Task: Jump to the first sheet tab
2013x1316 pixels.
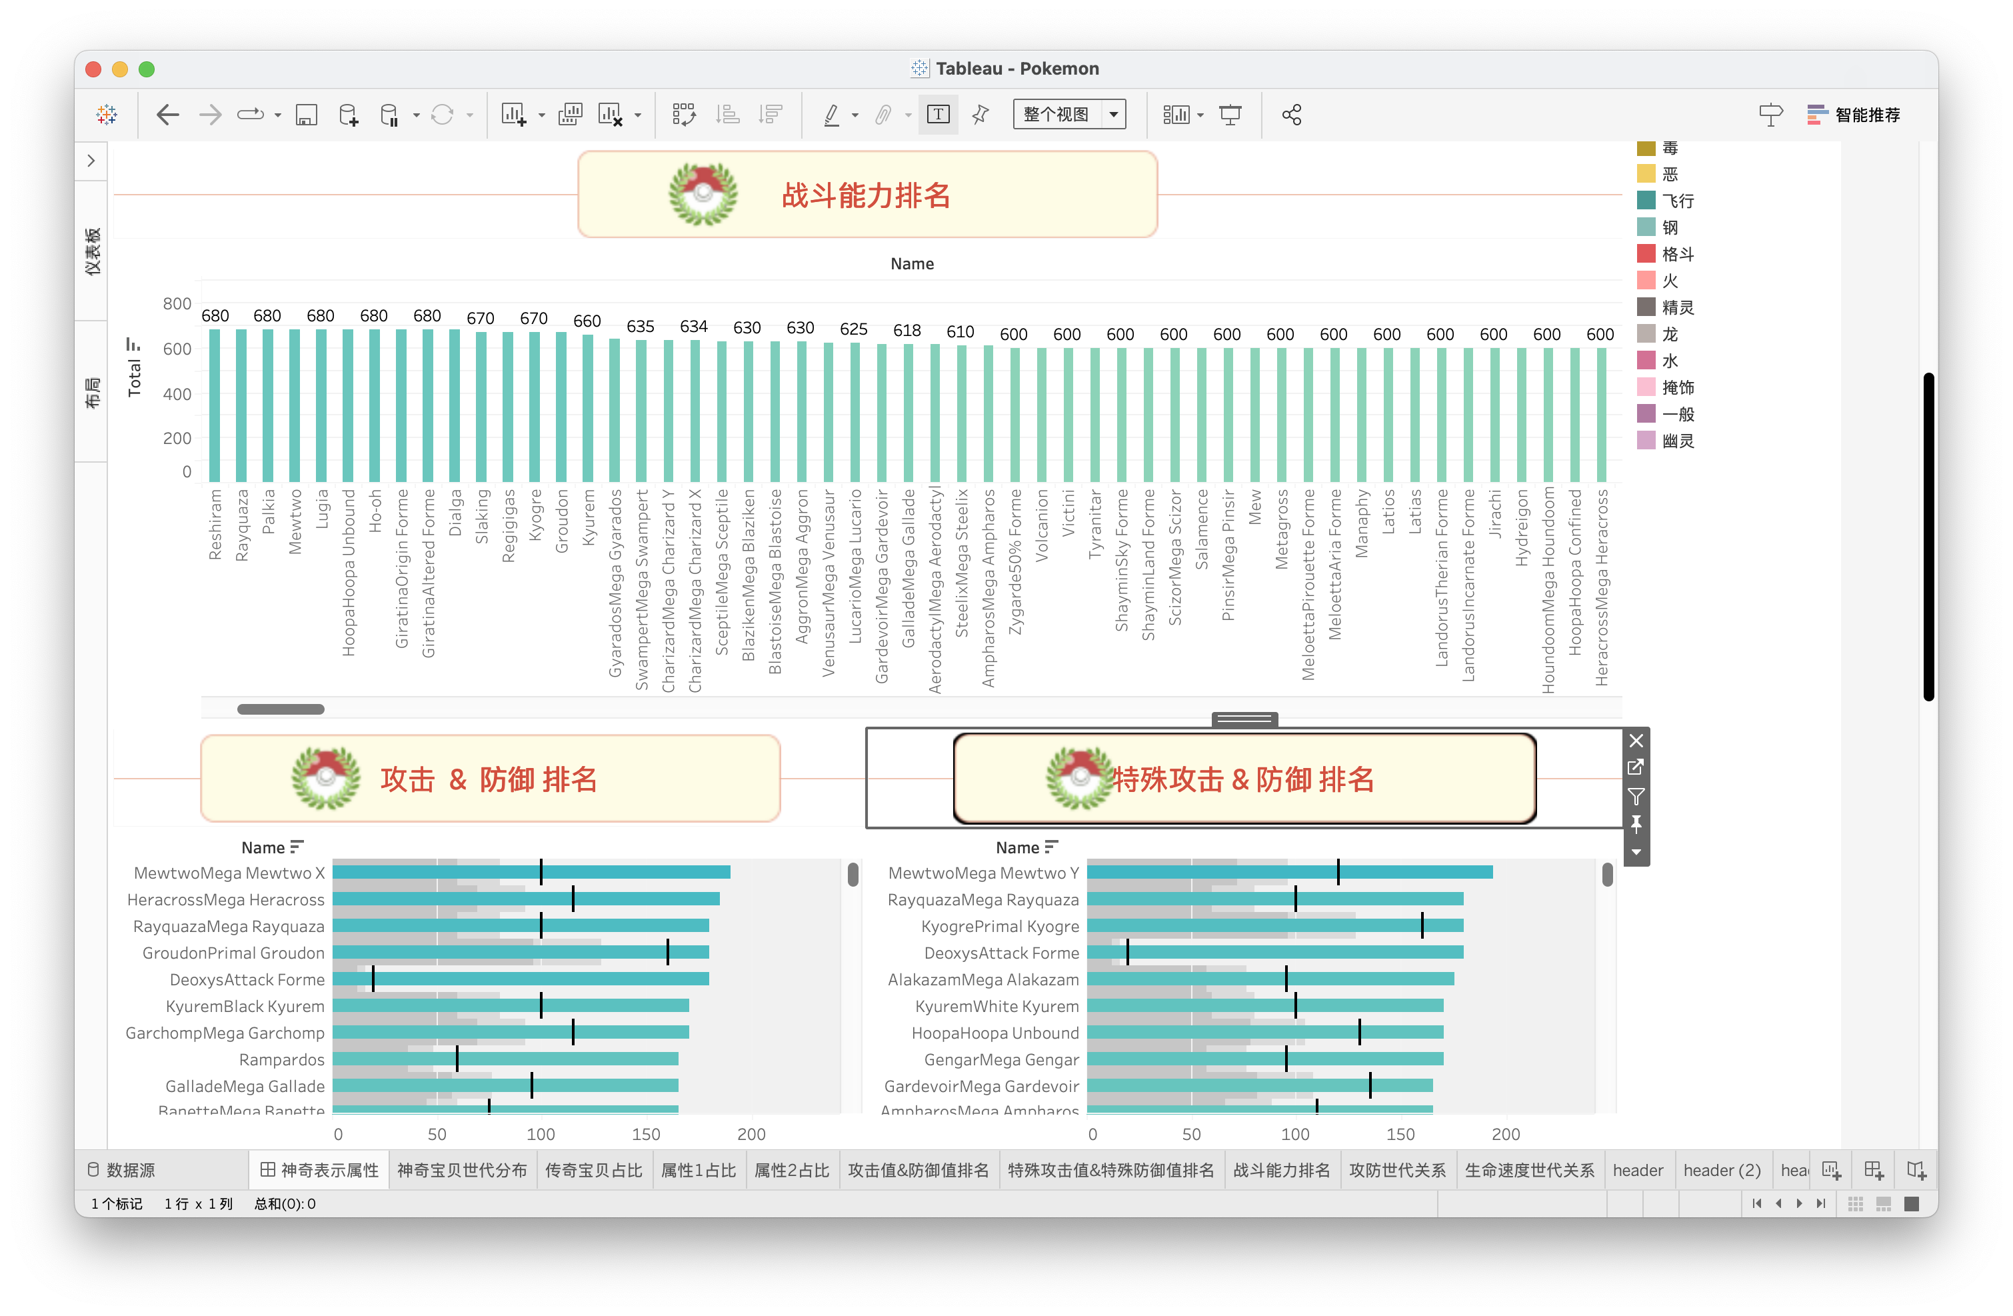Action: click(1757, 1203)
